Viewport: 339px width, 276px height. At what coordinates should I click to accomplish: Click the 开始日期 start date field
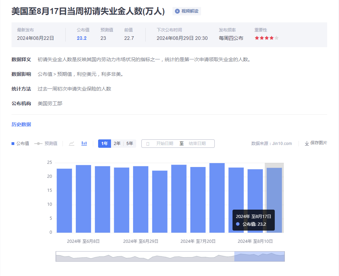click(x=164, y=144)
